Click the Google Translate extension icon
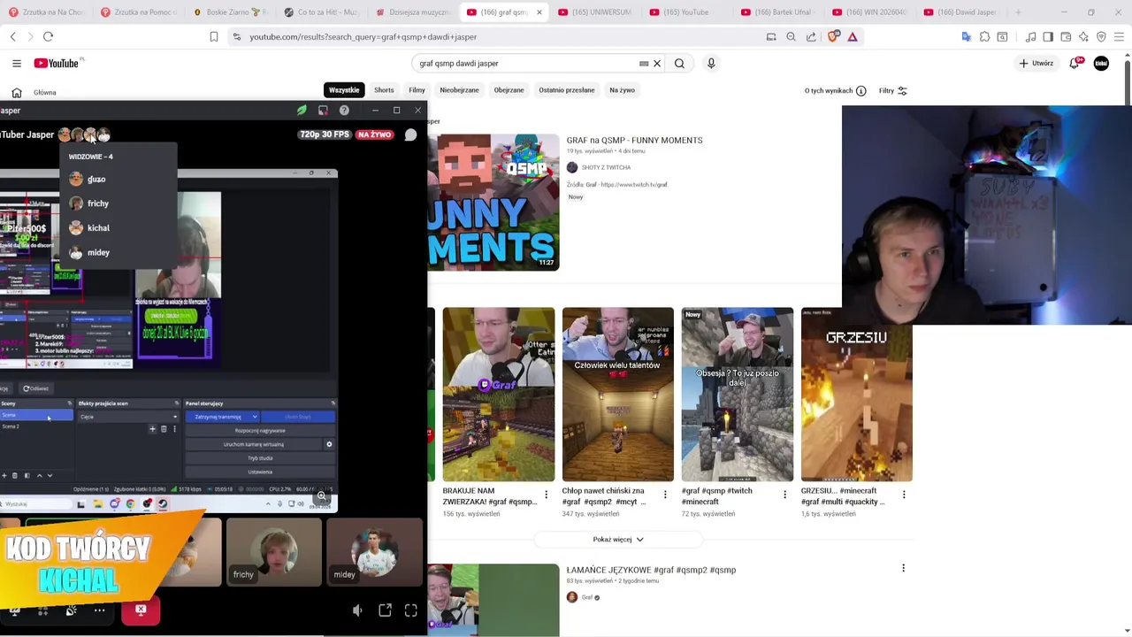The width and height of the screenshot is (1132, 637). 966,36
